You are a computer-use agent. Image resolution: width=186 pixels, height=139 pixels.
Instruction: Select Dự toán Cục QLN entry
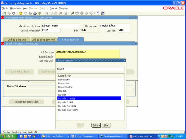(x=89, y=106)
